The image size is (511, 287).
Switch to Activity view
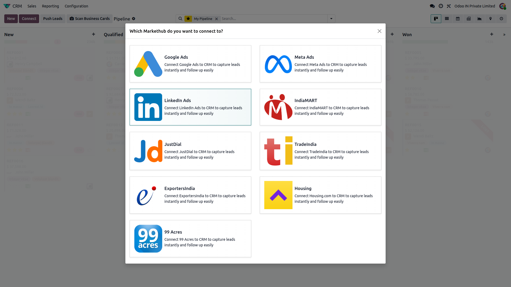point(501,19)
